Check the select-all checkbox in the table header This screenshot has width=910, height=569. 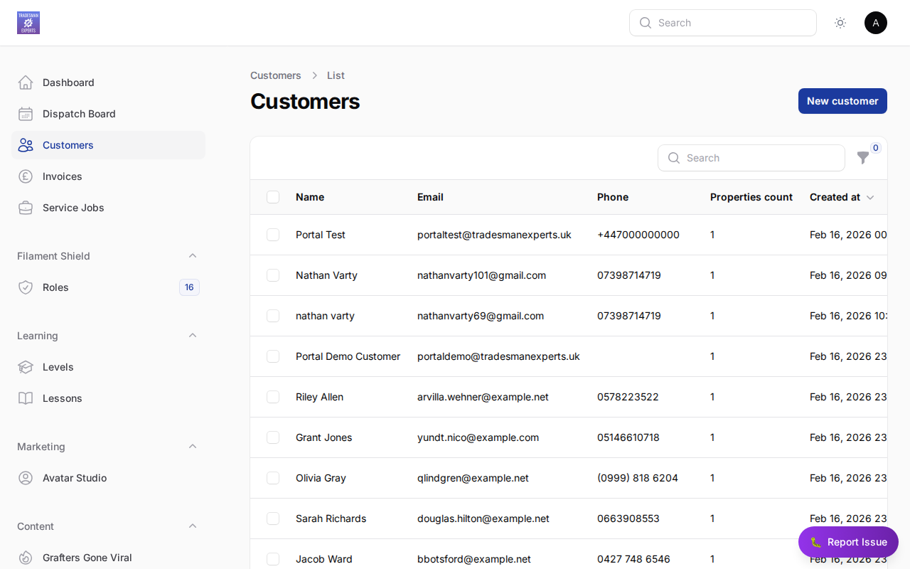[x=273, y=197]
